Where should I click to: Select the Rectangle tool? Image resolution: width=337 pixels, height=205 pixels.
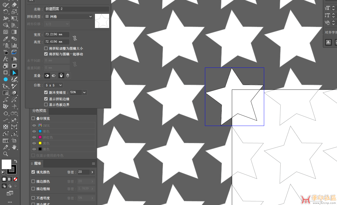[6, 73]
